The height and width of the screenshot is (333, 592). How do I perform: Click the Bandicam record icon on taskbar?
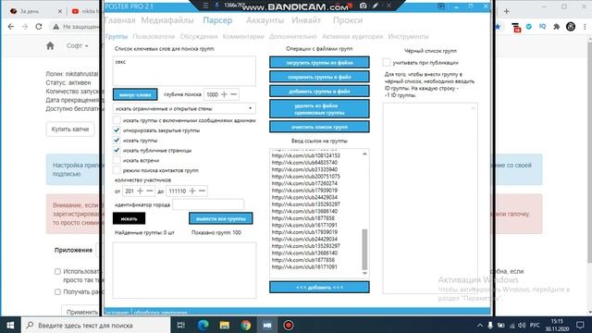click(x=289, y=325)
